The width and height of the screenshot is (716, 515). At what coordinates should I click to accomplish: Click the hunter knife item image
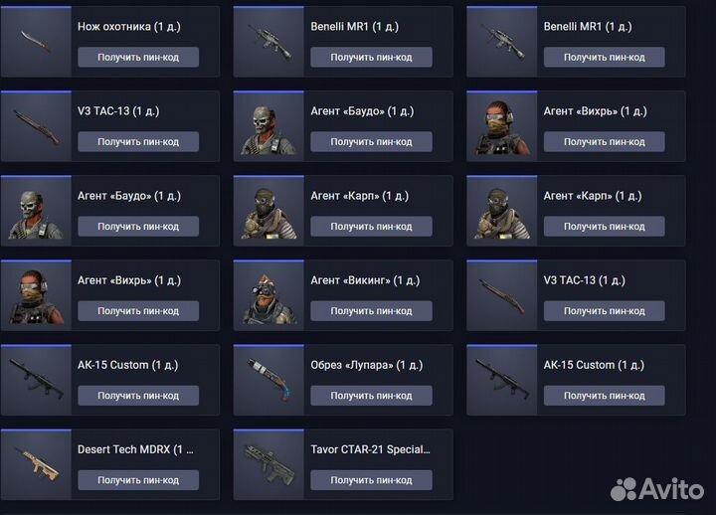(36, 42)
